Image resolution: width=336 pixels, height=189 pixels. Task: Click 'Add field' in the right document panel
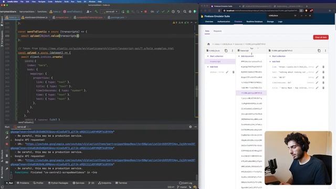pos(275,61)
